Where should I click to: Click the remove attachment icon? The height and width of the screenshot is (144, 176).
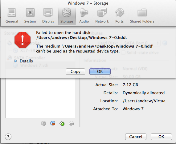pos(71,123)
